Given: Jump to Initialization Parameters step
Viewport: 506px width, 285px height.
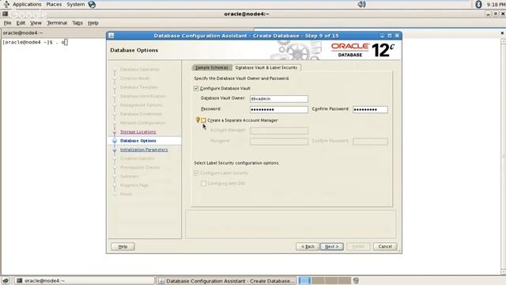Looking at the screenshot, I should (x=144, y=150).
